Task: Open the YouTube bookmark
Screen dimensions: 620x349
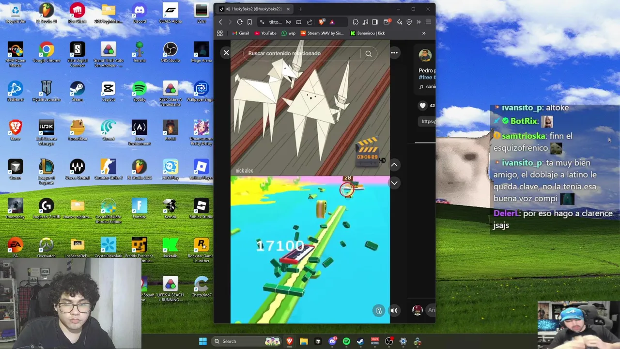Action: pyautogui.click(x=265, y=33)
